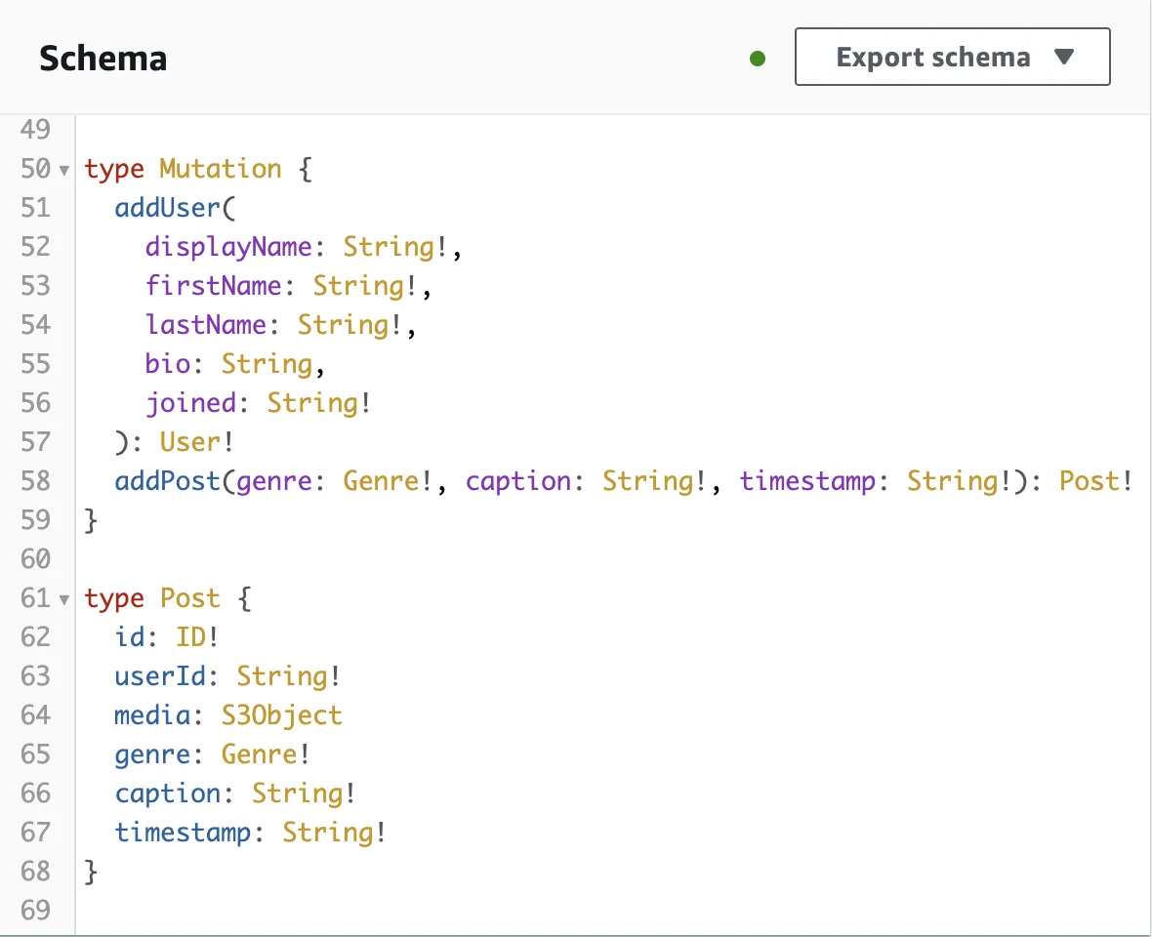This screenshot has height=937, width=1152.
Task: Click the User! return type
Action: 197,442
